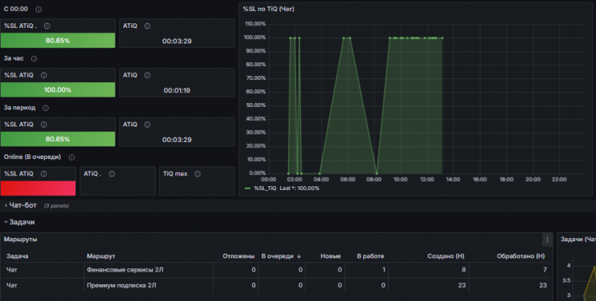
Task: Open the Маршруты panel three-dot menu
Action: click(x=547, y=240)
